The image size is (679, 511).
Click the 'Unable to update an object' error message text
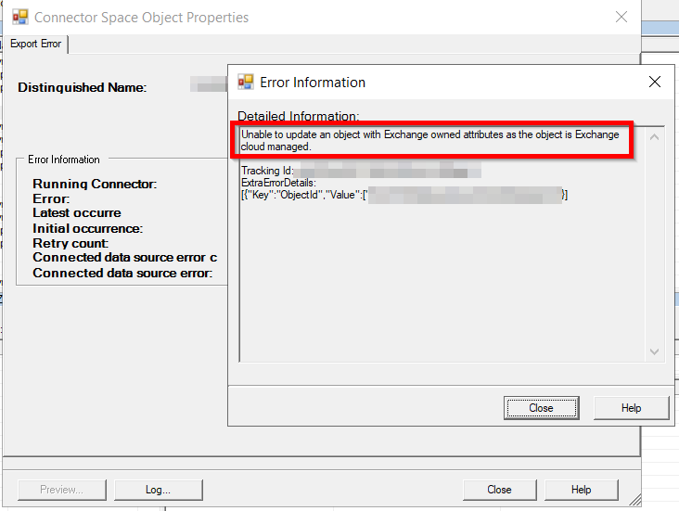click(x=429, y=140)
